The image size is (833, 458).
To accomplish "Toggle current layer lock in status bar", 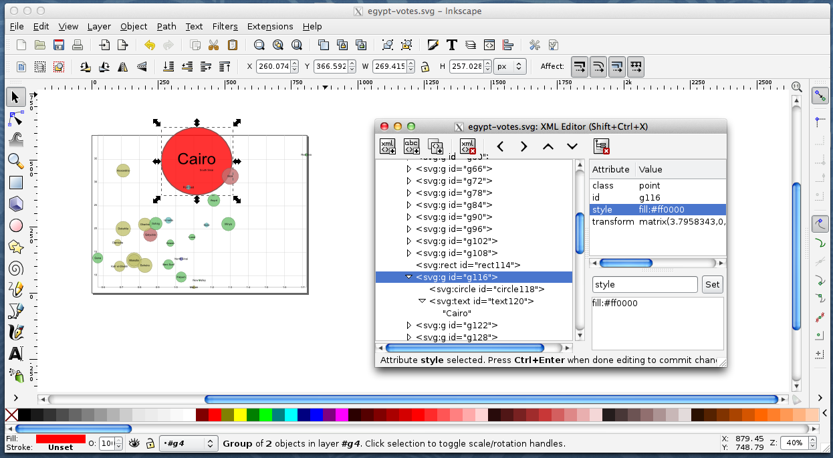I will pyautogui.click(x=150, y=443).
